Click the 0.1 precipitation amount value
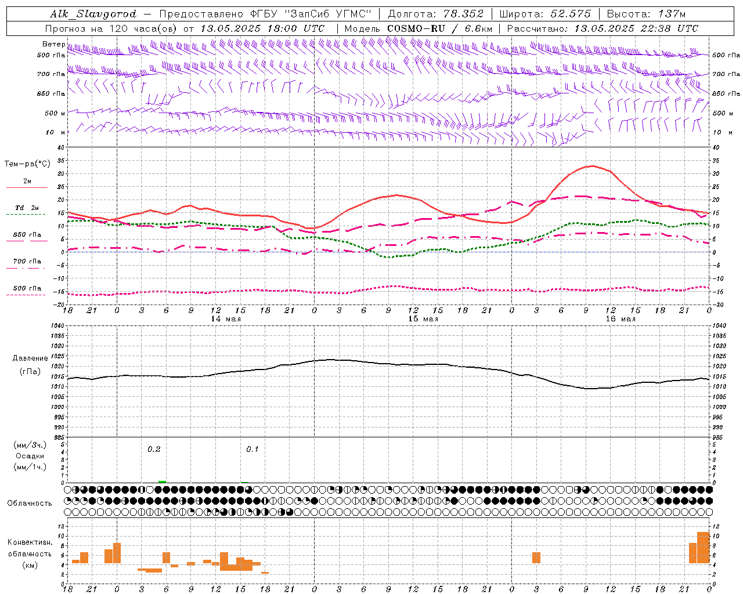This screenshot has width=743, height=594. [x=253, y=450]
